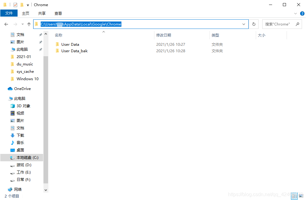The height and width of the screenshot is (200, 306).
Task: Open the sys_cache folder in sidebar
Action: coord(25,72)
